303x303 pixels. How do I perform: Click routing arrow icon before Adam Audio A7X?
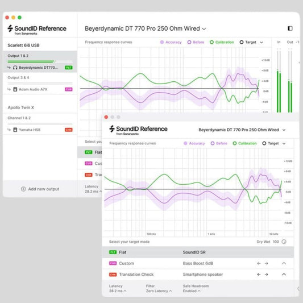click(9, 89)
